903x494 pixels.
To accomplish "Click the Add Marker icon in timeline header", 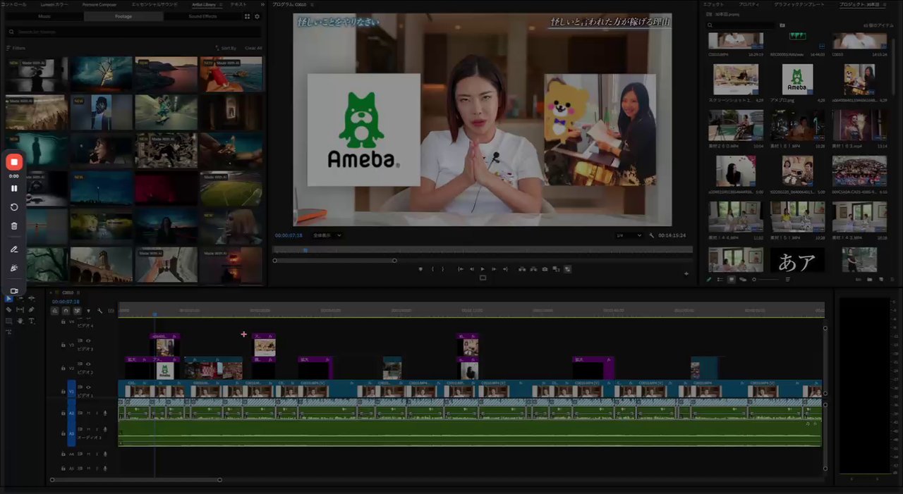I will 88,311.
